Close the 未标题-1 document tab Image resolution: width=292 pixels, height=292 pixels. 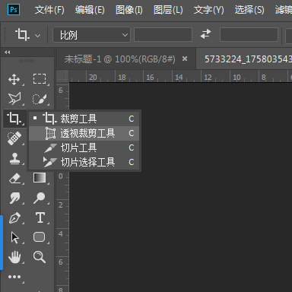(x=185, y=59)
